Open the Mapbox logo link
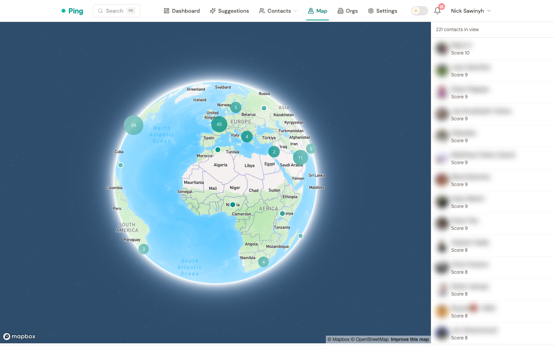Screen dimensions: 554x346 pos(19,336)
